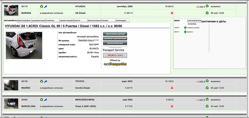Open the финансовые tab
The width and height of the screenshot is (249, 118).
[x=94, y=20]
